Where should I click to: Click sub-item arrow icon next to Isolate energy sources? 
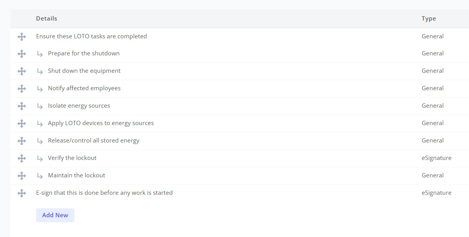point(40,106)
